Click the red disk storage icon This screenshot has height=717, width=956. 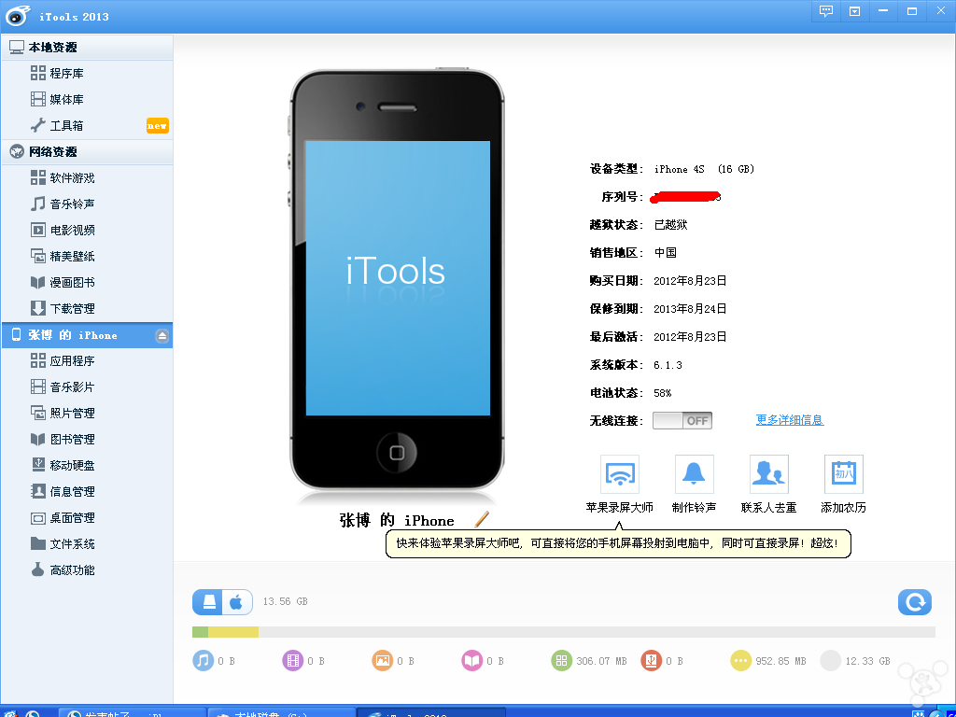click(x=651, y=660)
